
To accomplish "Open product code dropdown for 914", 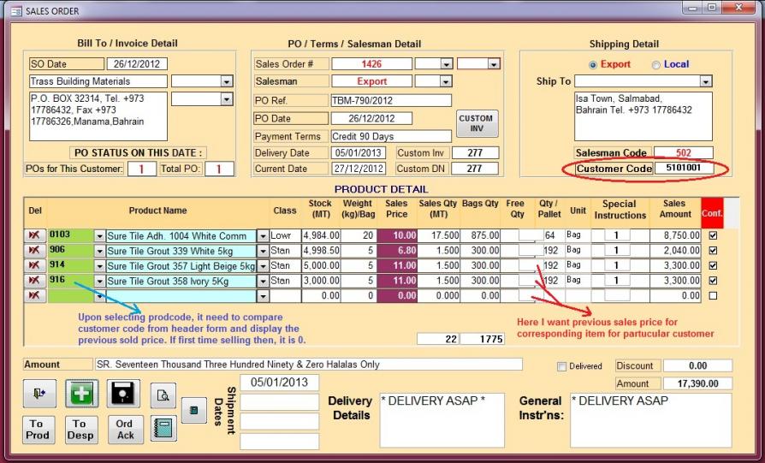I will (99, 266).
